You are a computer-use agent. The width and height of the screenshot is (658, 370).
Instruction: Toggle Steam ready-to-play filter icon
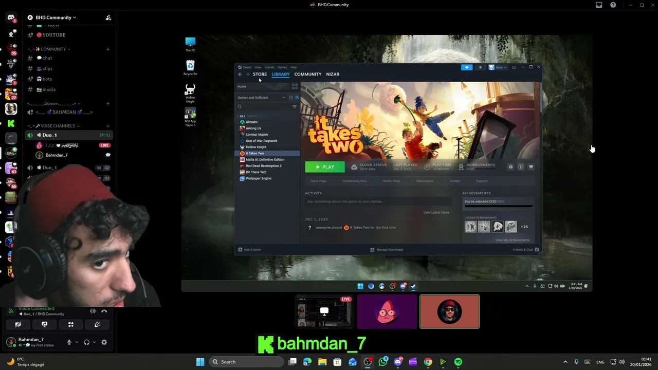point(297,98)
